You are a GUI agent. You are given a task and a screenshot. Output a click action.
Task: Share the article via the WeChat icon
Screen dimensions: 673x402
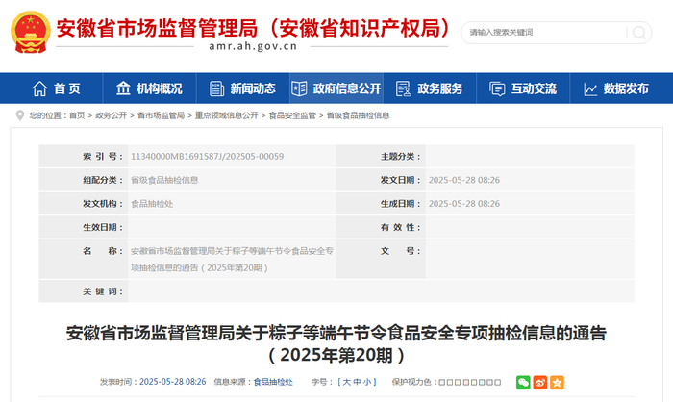523,382
